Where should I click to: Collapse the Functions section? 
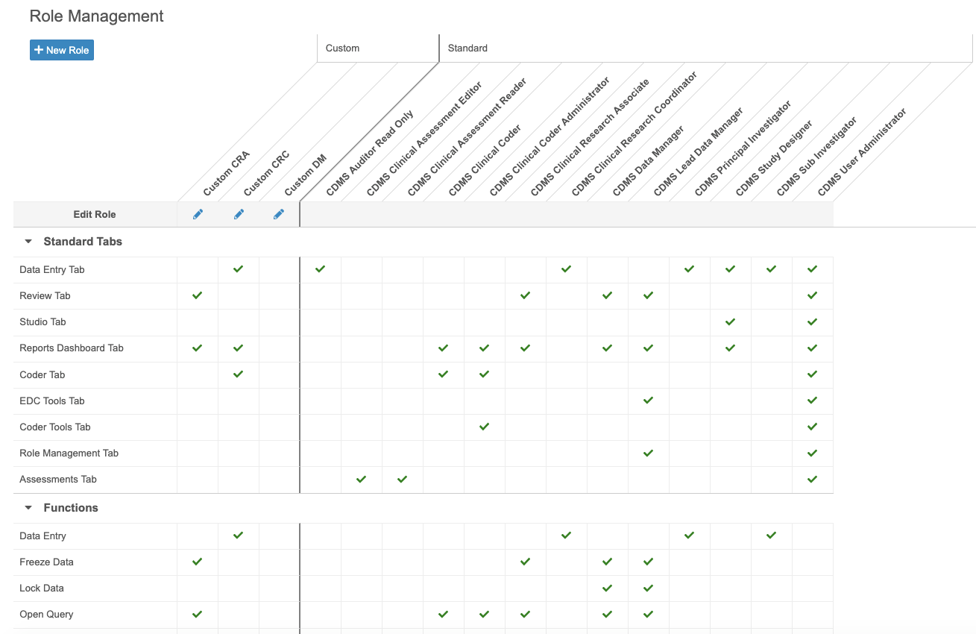pyautogui.click(x=28, y=508)
